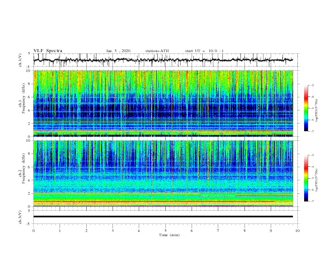Click the upper color bar's log(PSD) label

tap(317, 110)
